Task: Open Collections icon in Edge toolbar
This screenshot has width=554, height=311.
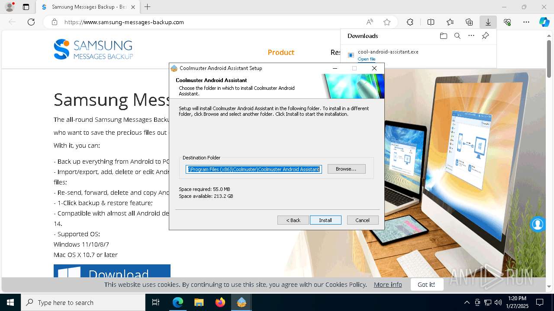Action: (x=469, y=22)
